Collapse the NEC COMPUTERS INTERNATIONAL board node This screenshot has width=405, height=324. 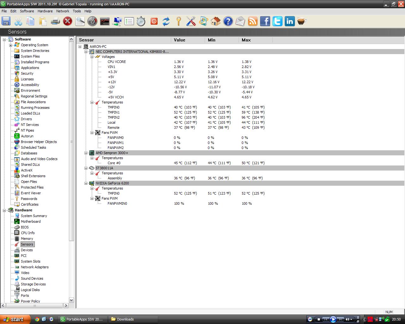point(86,52)
